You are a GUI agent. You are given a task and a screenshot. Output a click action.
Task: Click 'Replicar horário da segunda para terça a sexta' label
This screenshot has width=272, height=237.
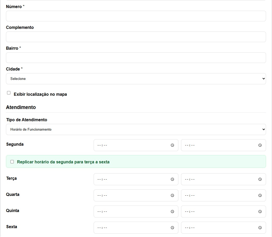point(63,162)
